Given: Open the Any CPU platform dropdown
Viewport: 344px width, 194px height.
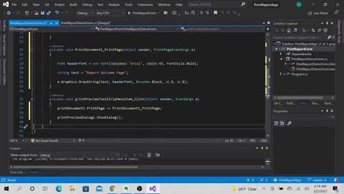Looking at the screenshot, I should (x=110, y=13).
